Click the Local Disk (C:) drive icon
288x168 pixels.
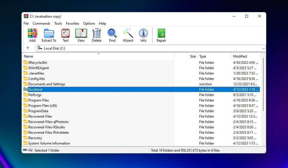click(40, 48)
